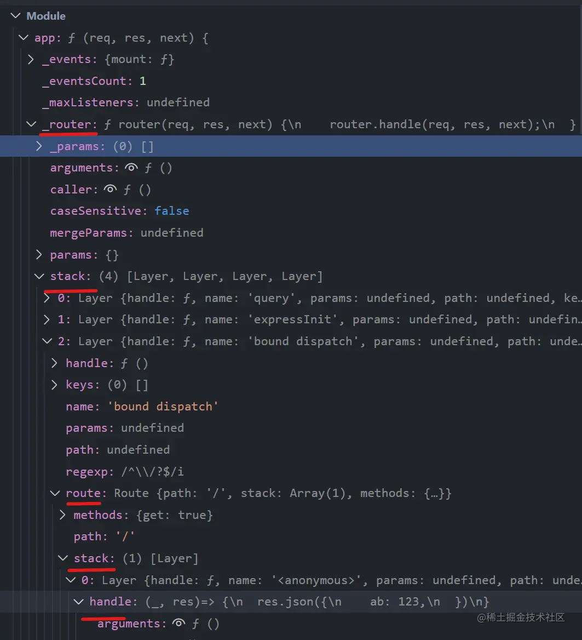The width and height of the screenshot is (582, 640).
Task: Collapse the Module root node
Action: (x=15, y=15)
